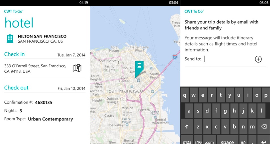Tap the 333 O'Farrell Street address text
The image size is (270, 144).
[35, 69]
